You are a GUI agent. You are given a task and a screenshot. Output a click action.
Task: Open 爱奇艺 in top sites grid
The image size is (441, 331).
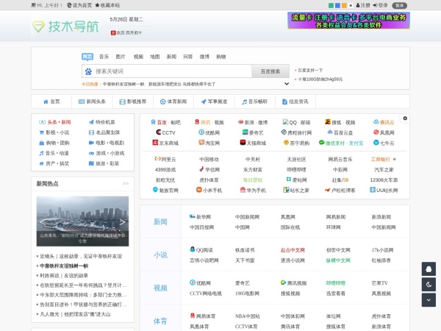pyautogui.click(x=252, y=132)
